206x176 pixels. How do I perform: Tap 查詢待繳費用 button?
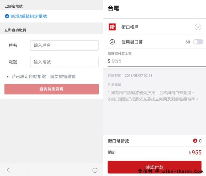51,89
